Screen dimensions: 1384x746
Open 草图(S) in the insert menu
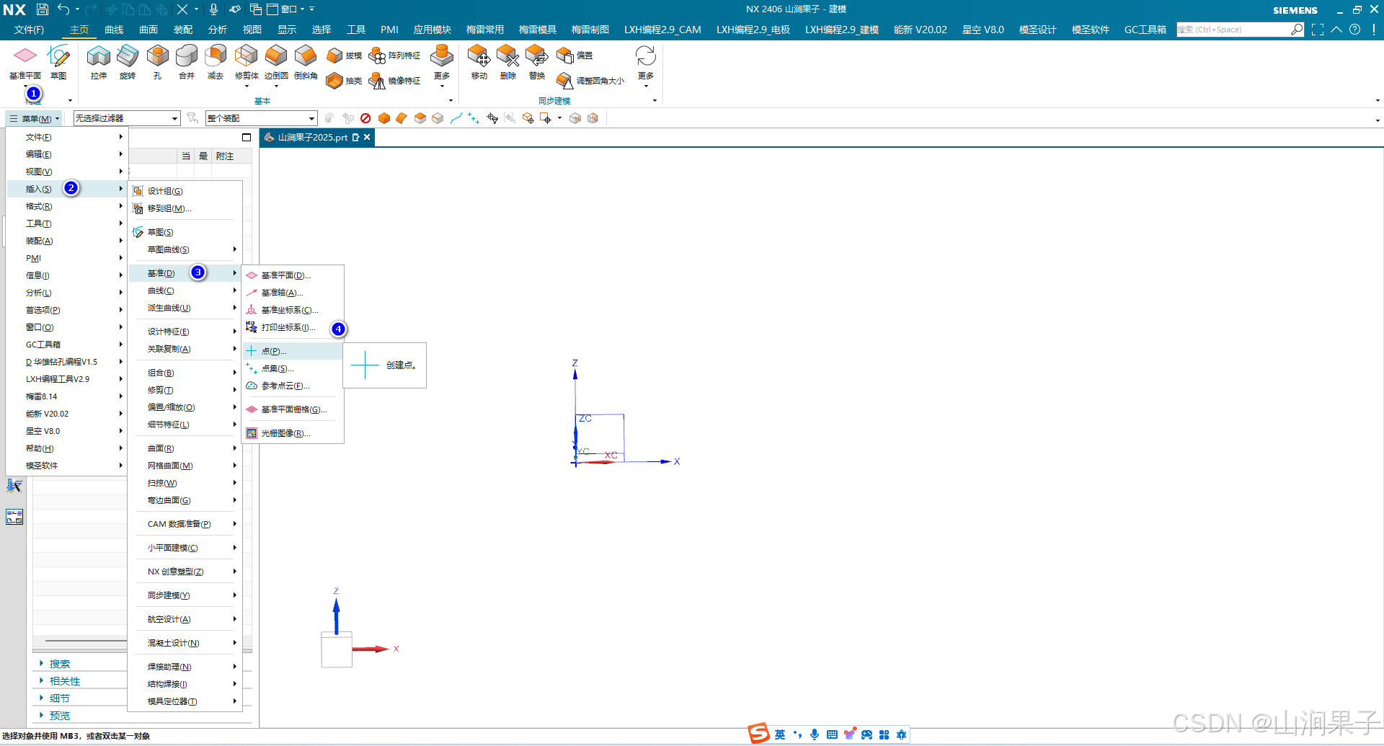(185, 232)
